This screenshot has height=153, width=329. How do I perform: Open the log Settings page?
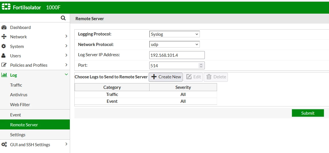pos(18,135)
